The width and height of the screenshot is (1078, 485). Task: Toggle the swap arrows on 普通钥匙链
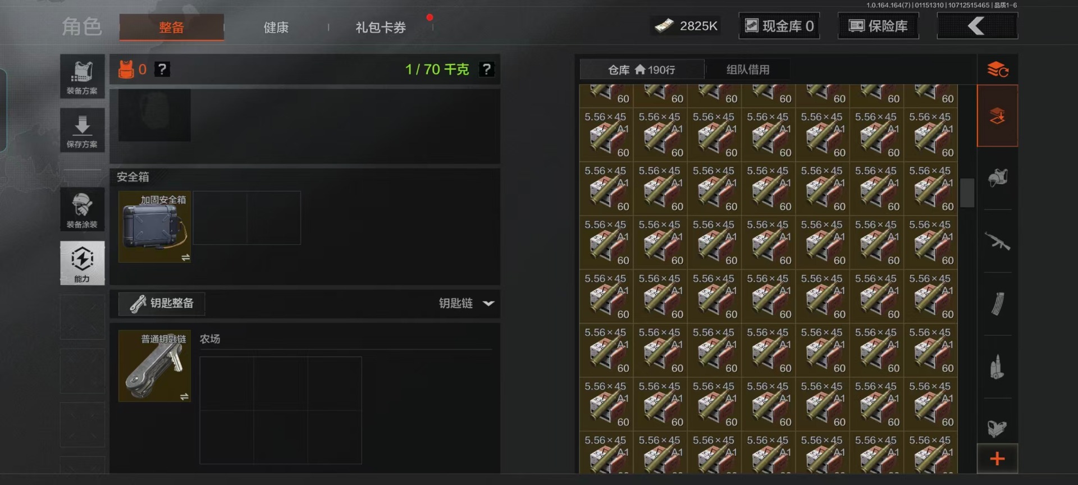coord(184,396)
